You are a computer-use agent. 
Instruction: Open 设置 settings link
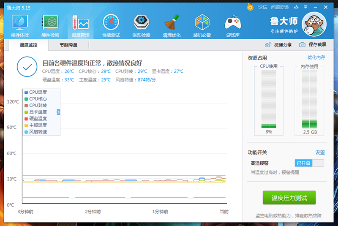click(320, 152)
